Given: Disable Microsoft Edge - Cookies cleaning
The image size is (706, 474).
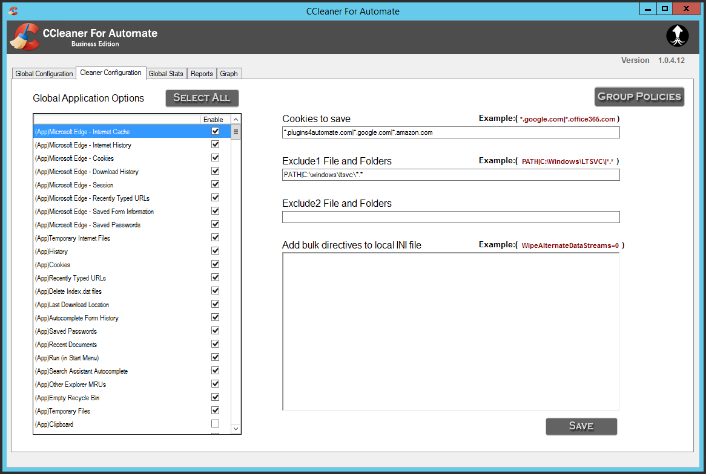Looking at the screenshot, I should (215, 158).
